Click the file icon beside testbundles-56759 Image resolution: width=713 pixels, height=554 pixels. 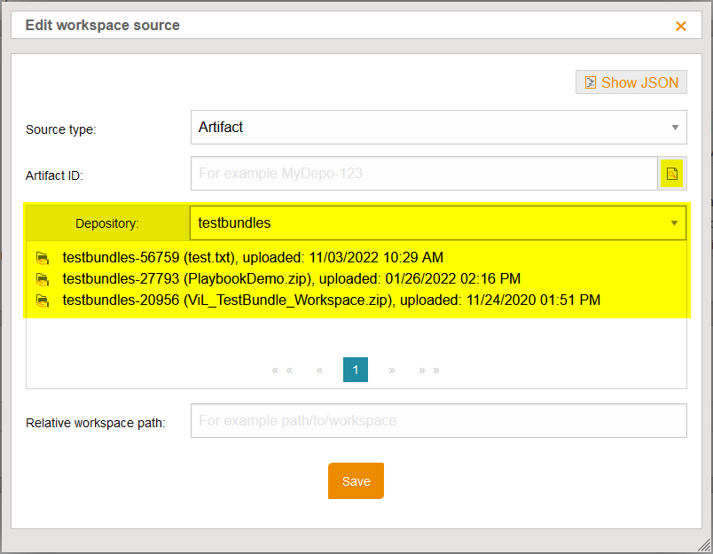tap(43, 257)
